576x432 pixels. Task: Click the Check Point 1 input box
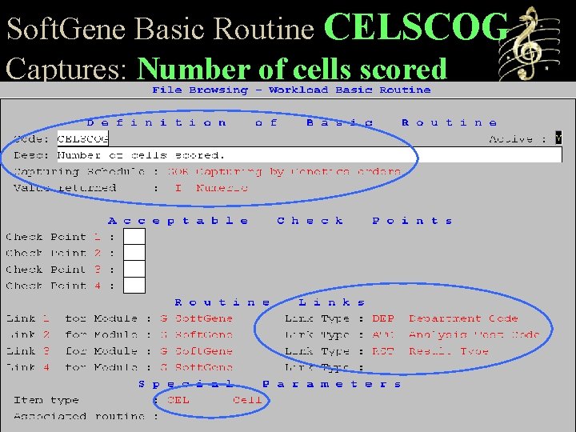(x=134, y=236)
